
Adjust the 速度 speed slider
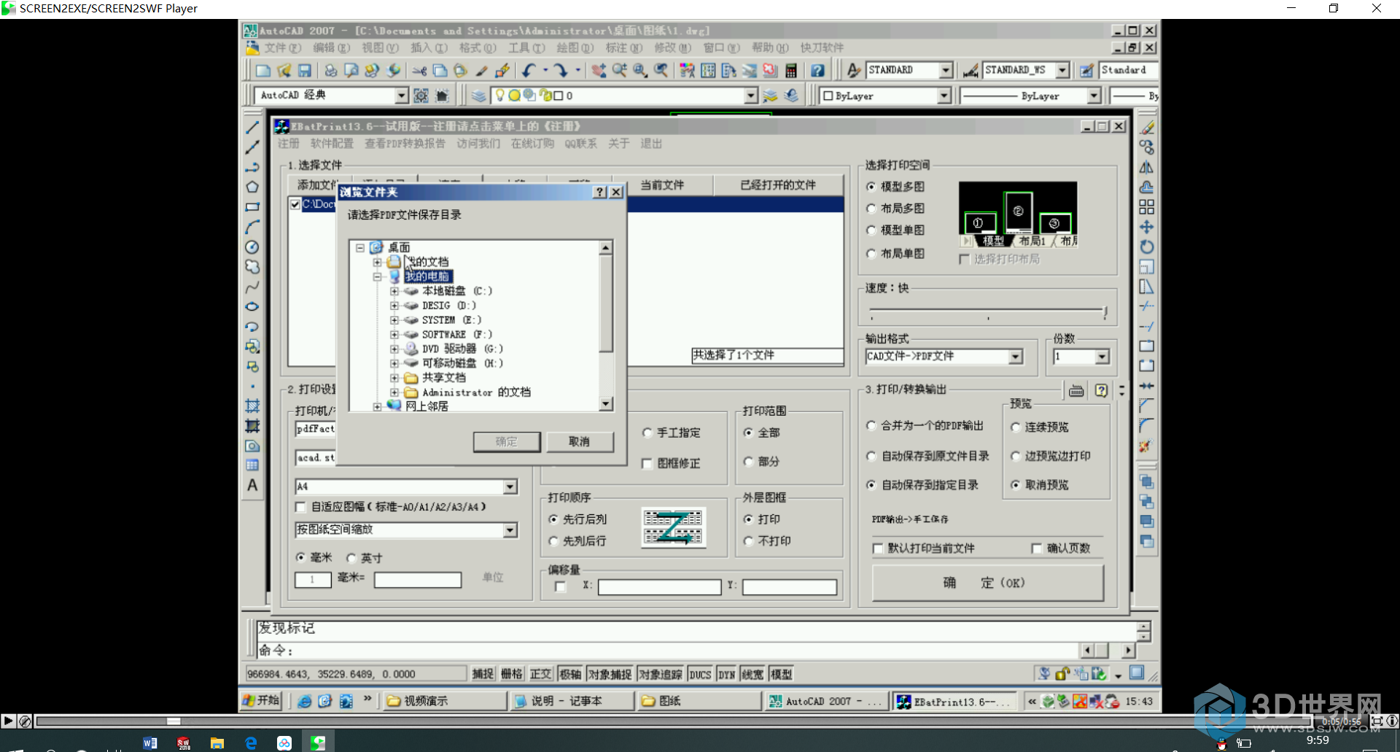[1105, 312]
